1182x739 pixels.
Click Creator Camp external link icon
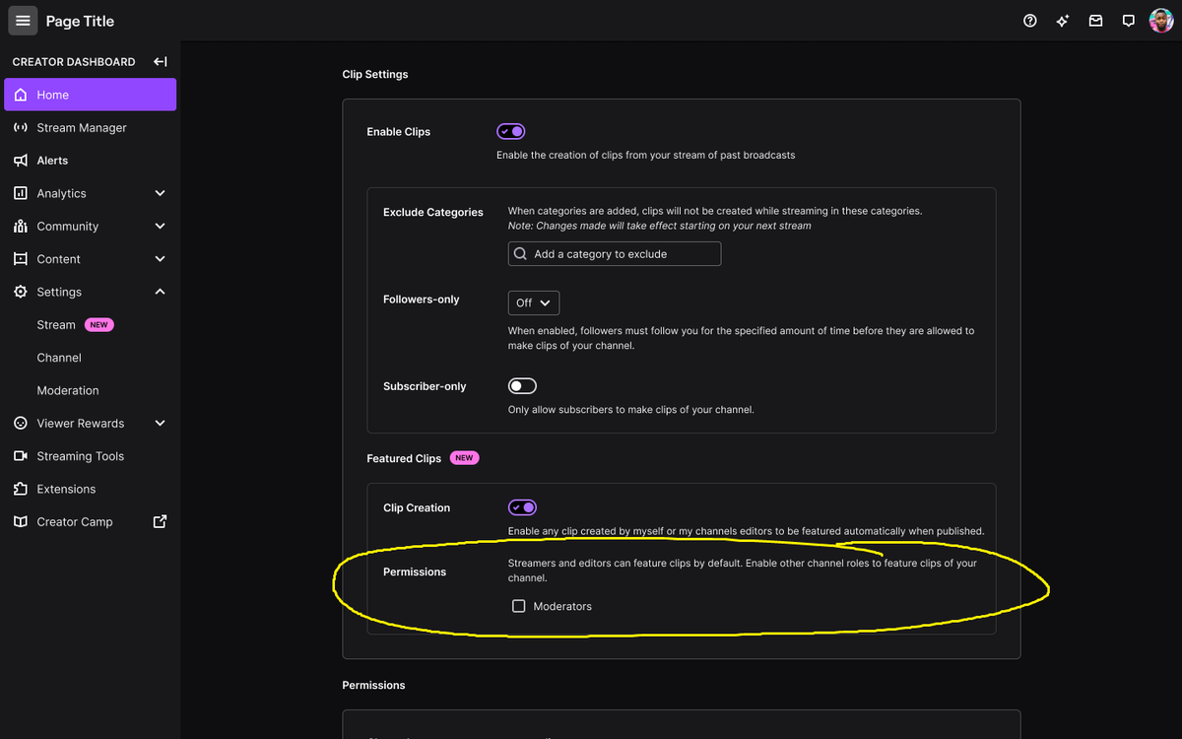pos(160,522)
